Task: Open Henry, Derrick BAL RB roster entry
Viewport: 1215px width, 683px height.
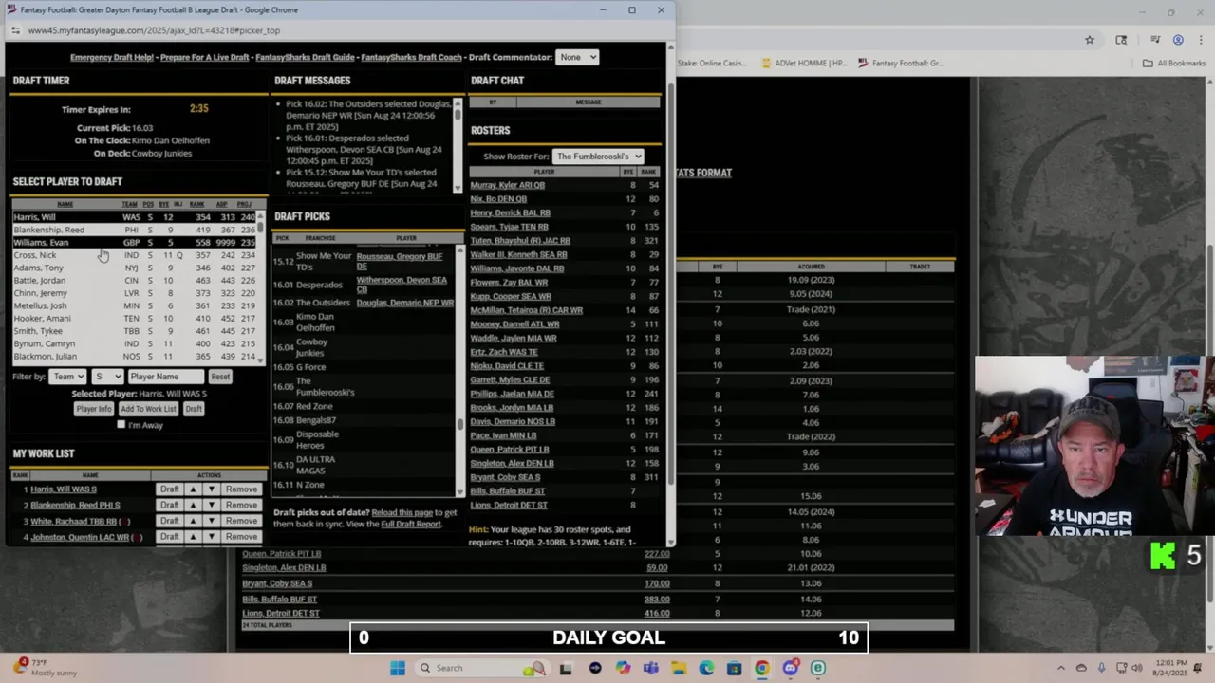Action: [510, 212]
